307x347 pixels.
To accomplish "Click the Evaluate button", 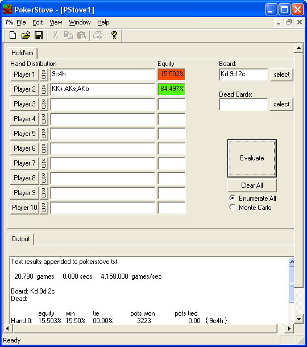I will click(x=252, y=158).
